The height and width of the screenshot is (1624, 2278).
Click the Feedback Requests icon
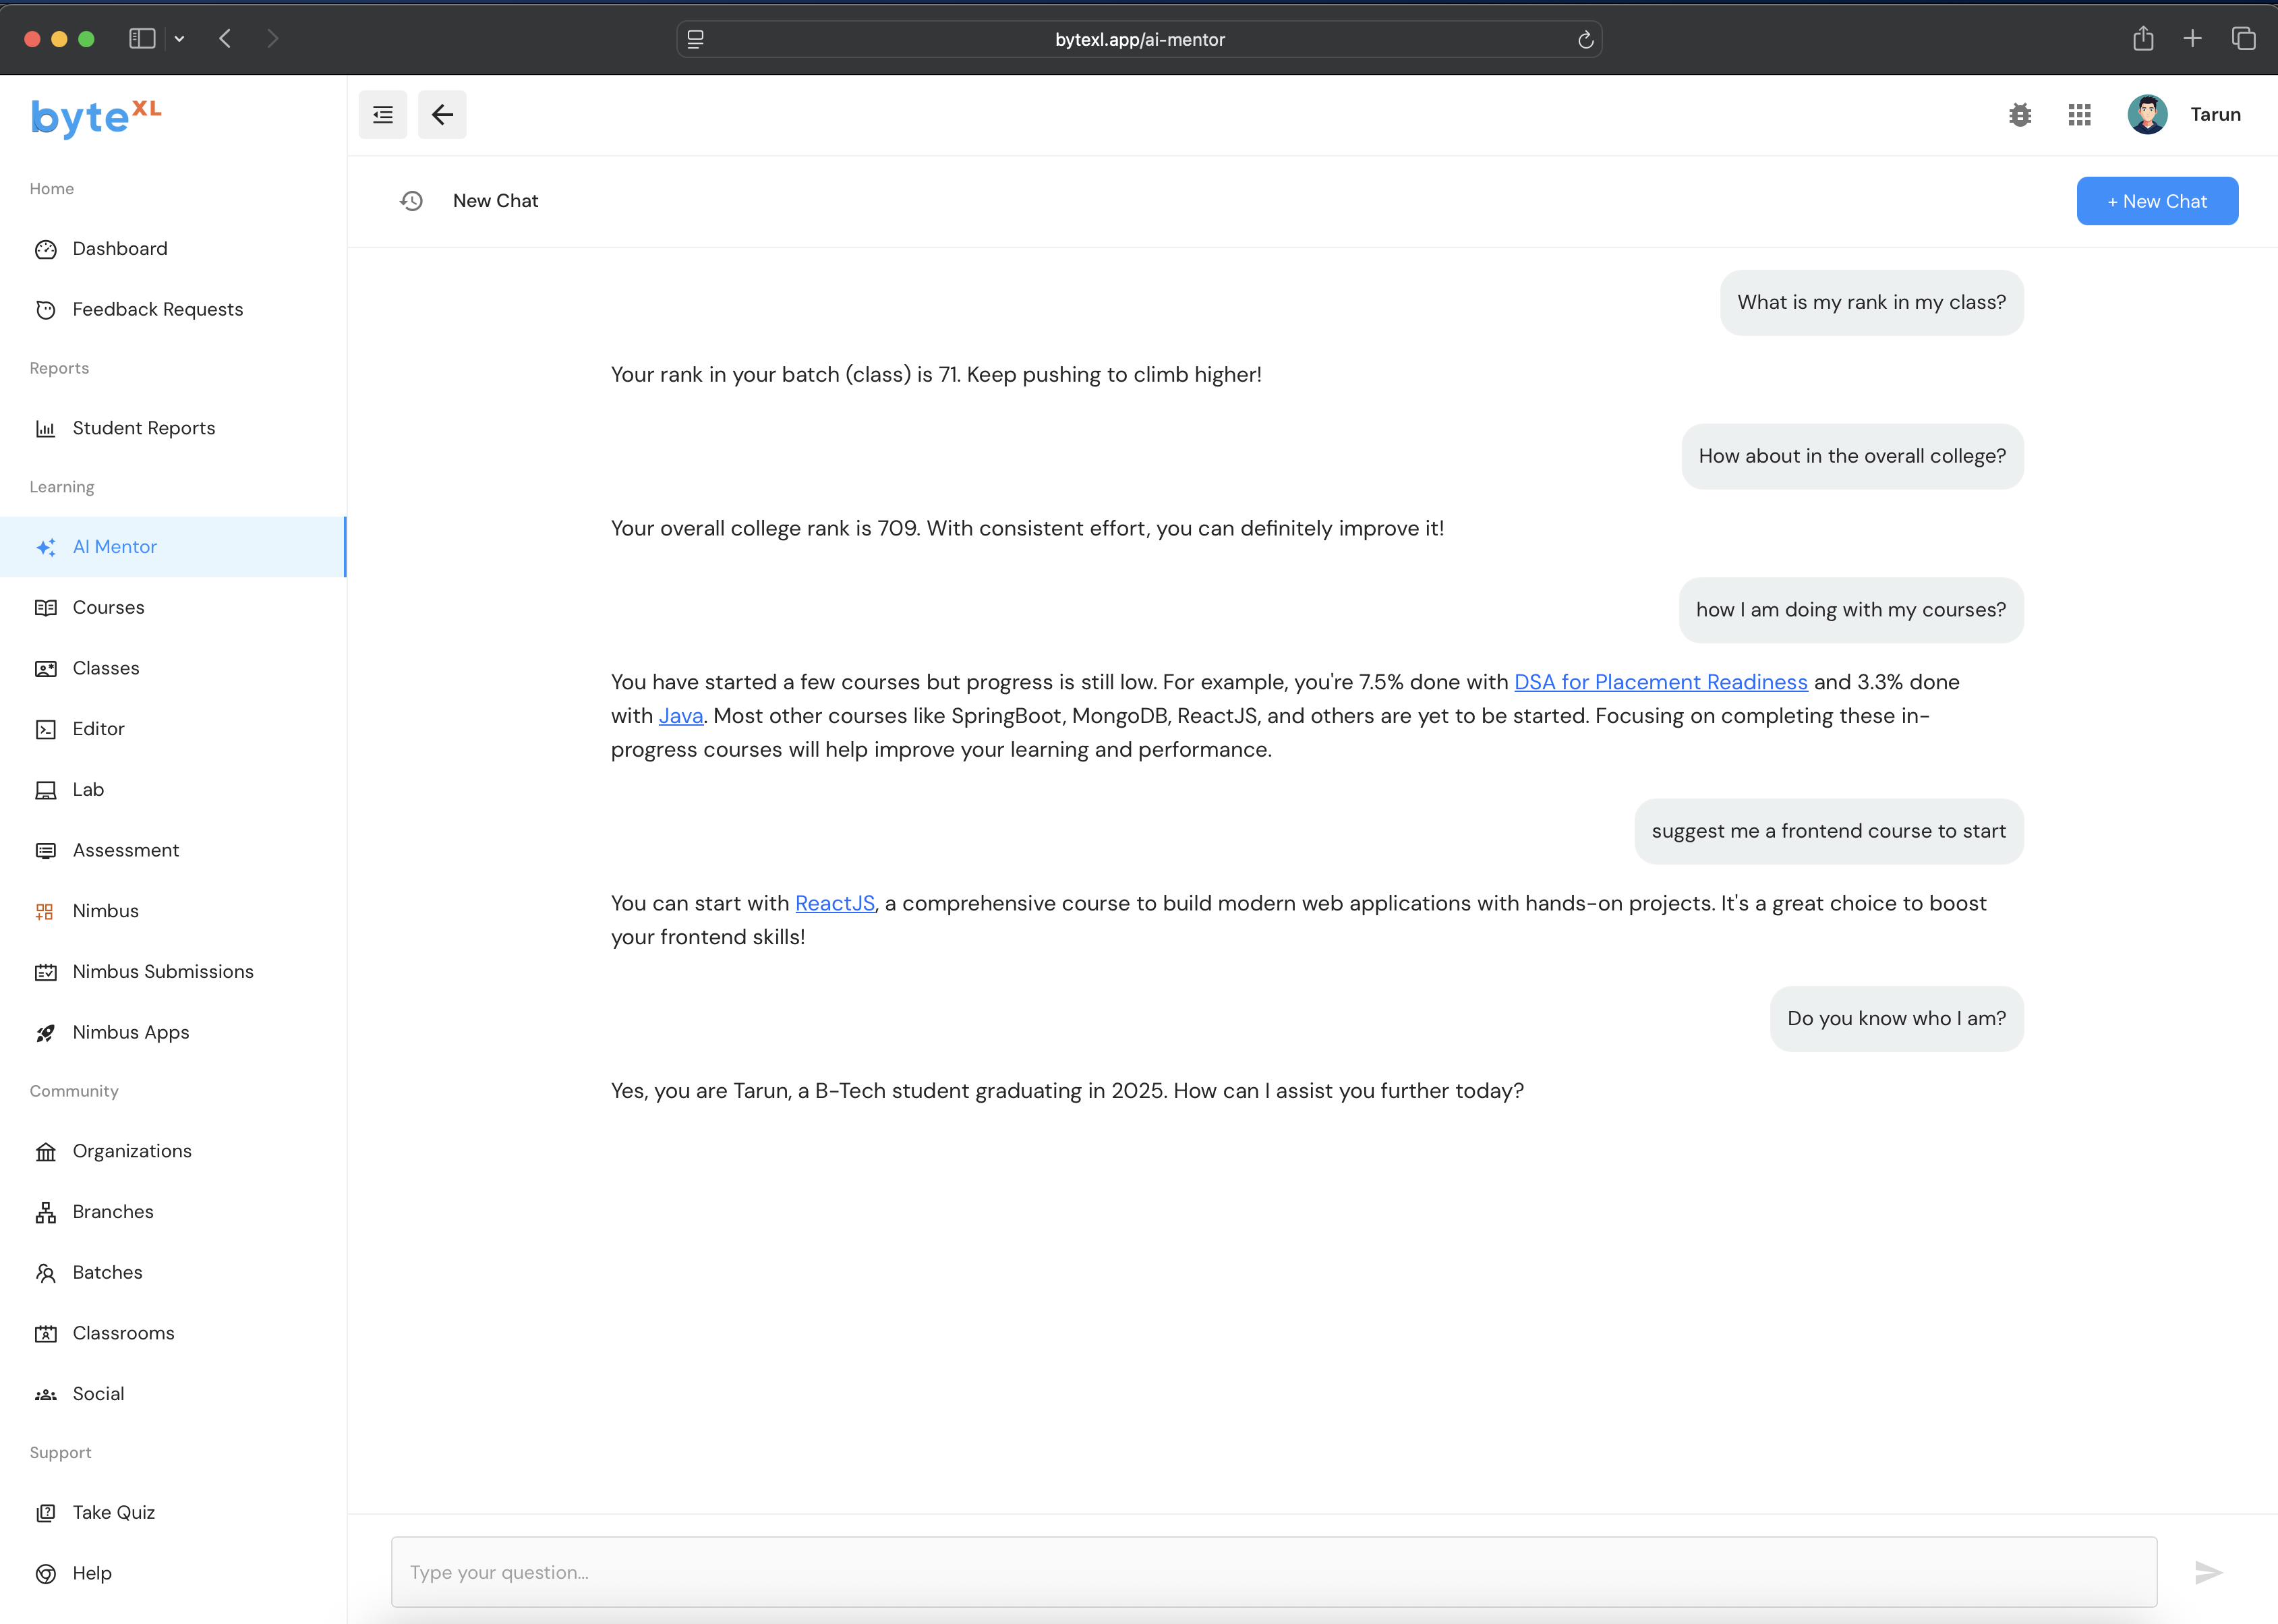(46, 310)
